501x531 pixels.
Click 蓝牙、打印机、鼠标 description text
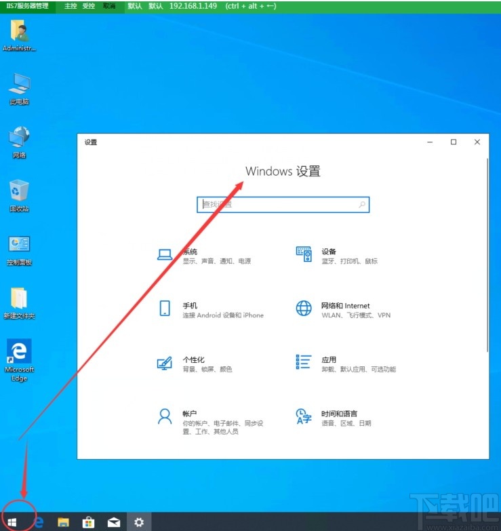(x=349, y=261)
